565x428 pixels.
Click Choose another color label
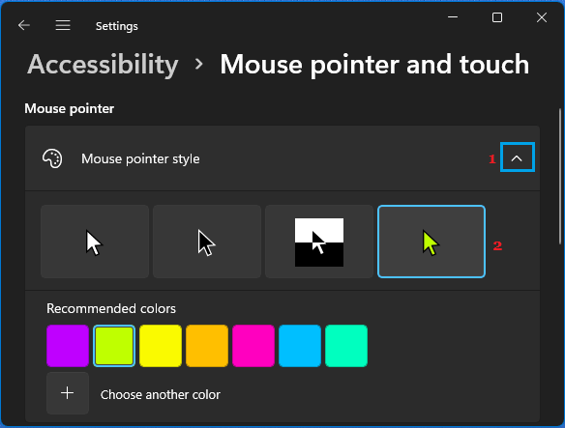(161, 395)
